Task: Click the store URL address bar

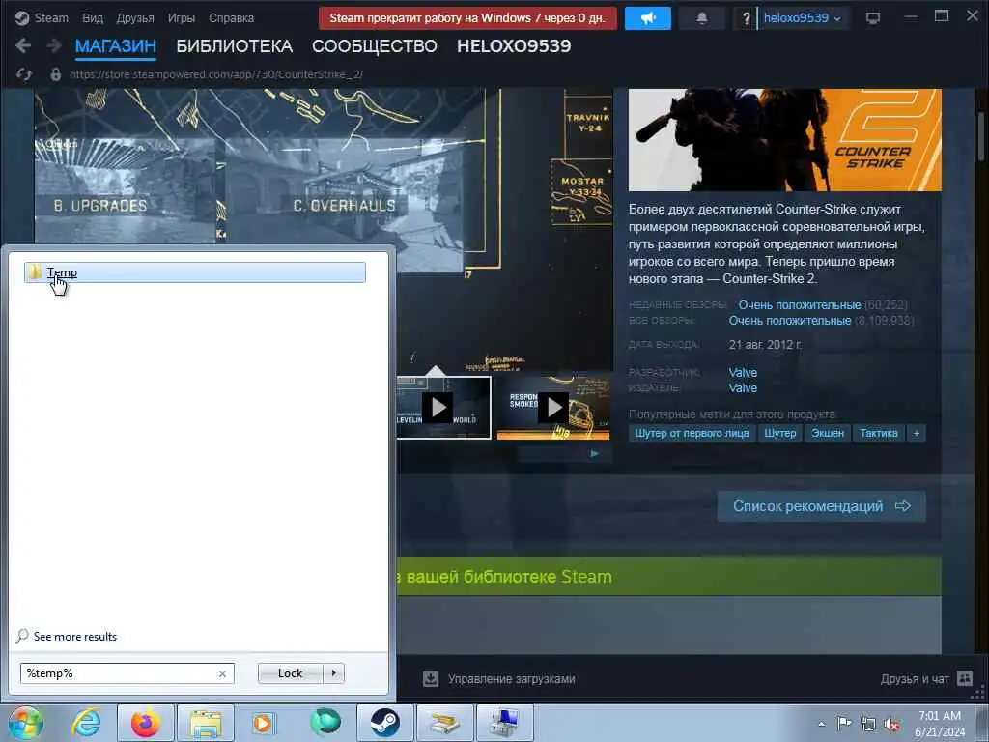Action: 215,74
